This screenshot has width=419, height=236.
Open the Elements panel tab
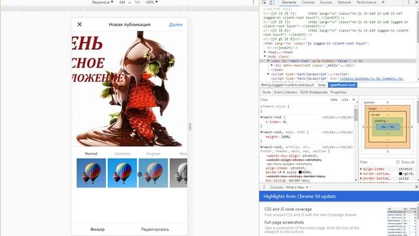pyautogui.click(x=289, y=2)
